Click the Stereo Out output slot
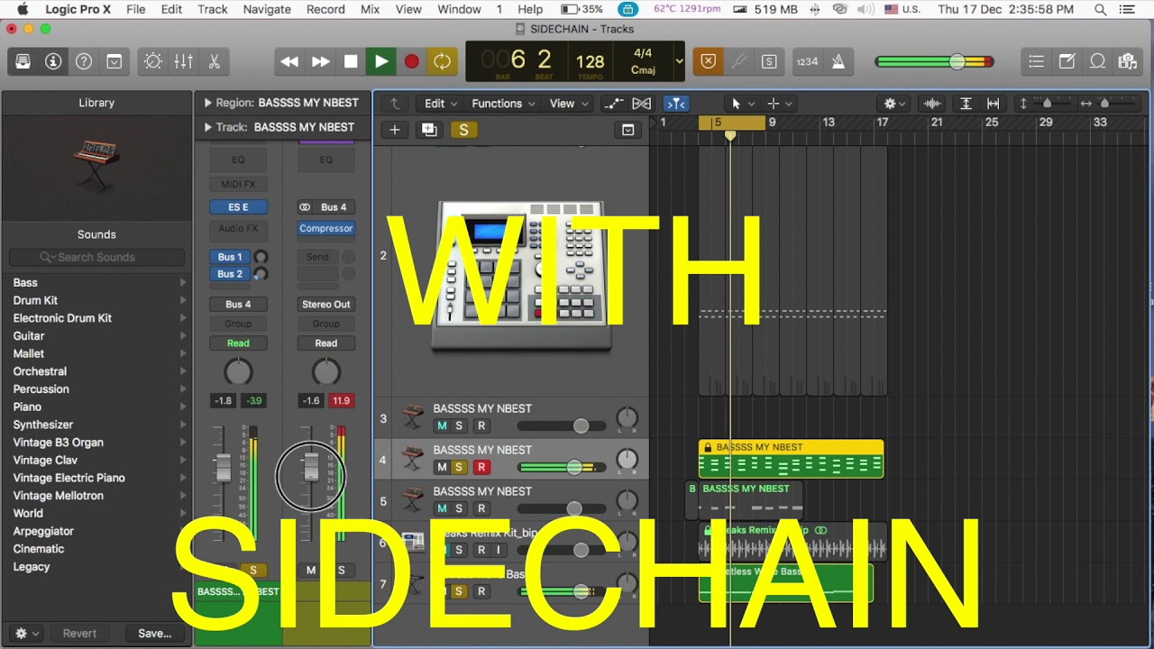The width and height of the screenshot is (1154, 649). point(326,304)
